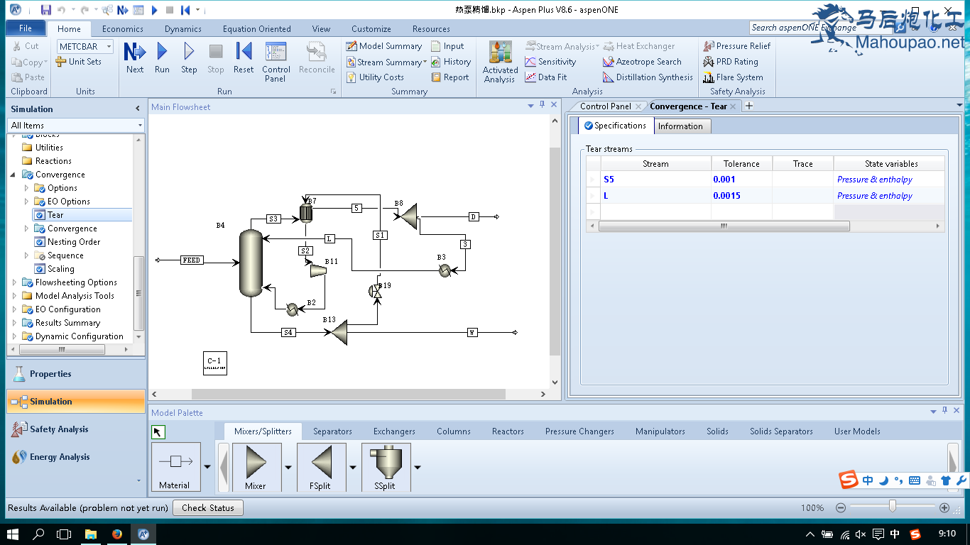This screenshot has height=545, width=970.
Task: Save file from quick access toolbar
Action: [x=46, y=10]
